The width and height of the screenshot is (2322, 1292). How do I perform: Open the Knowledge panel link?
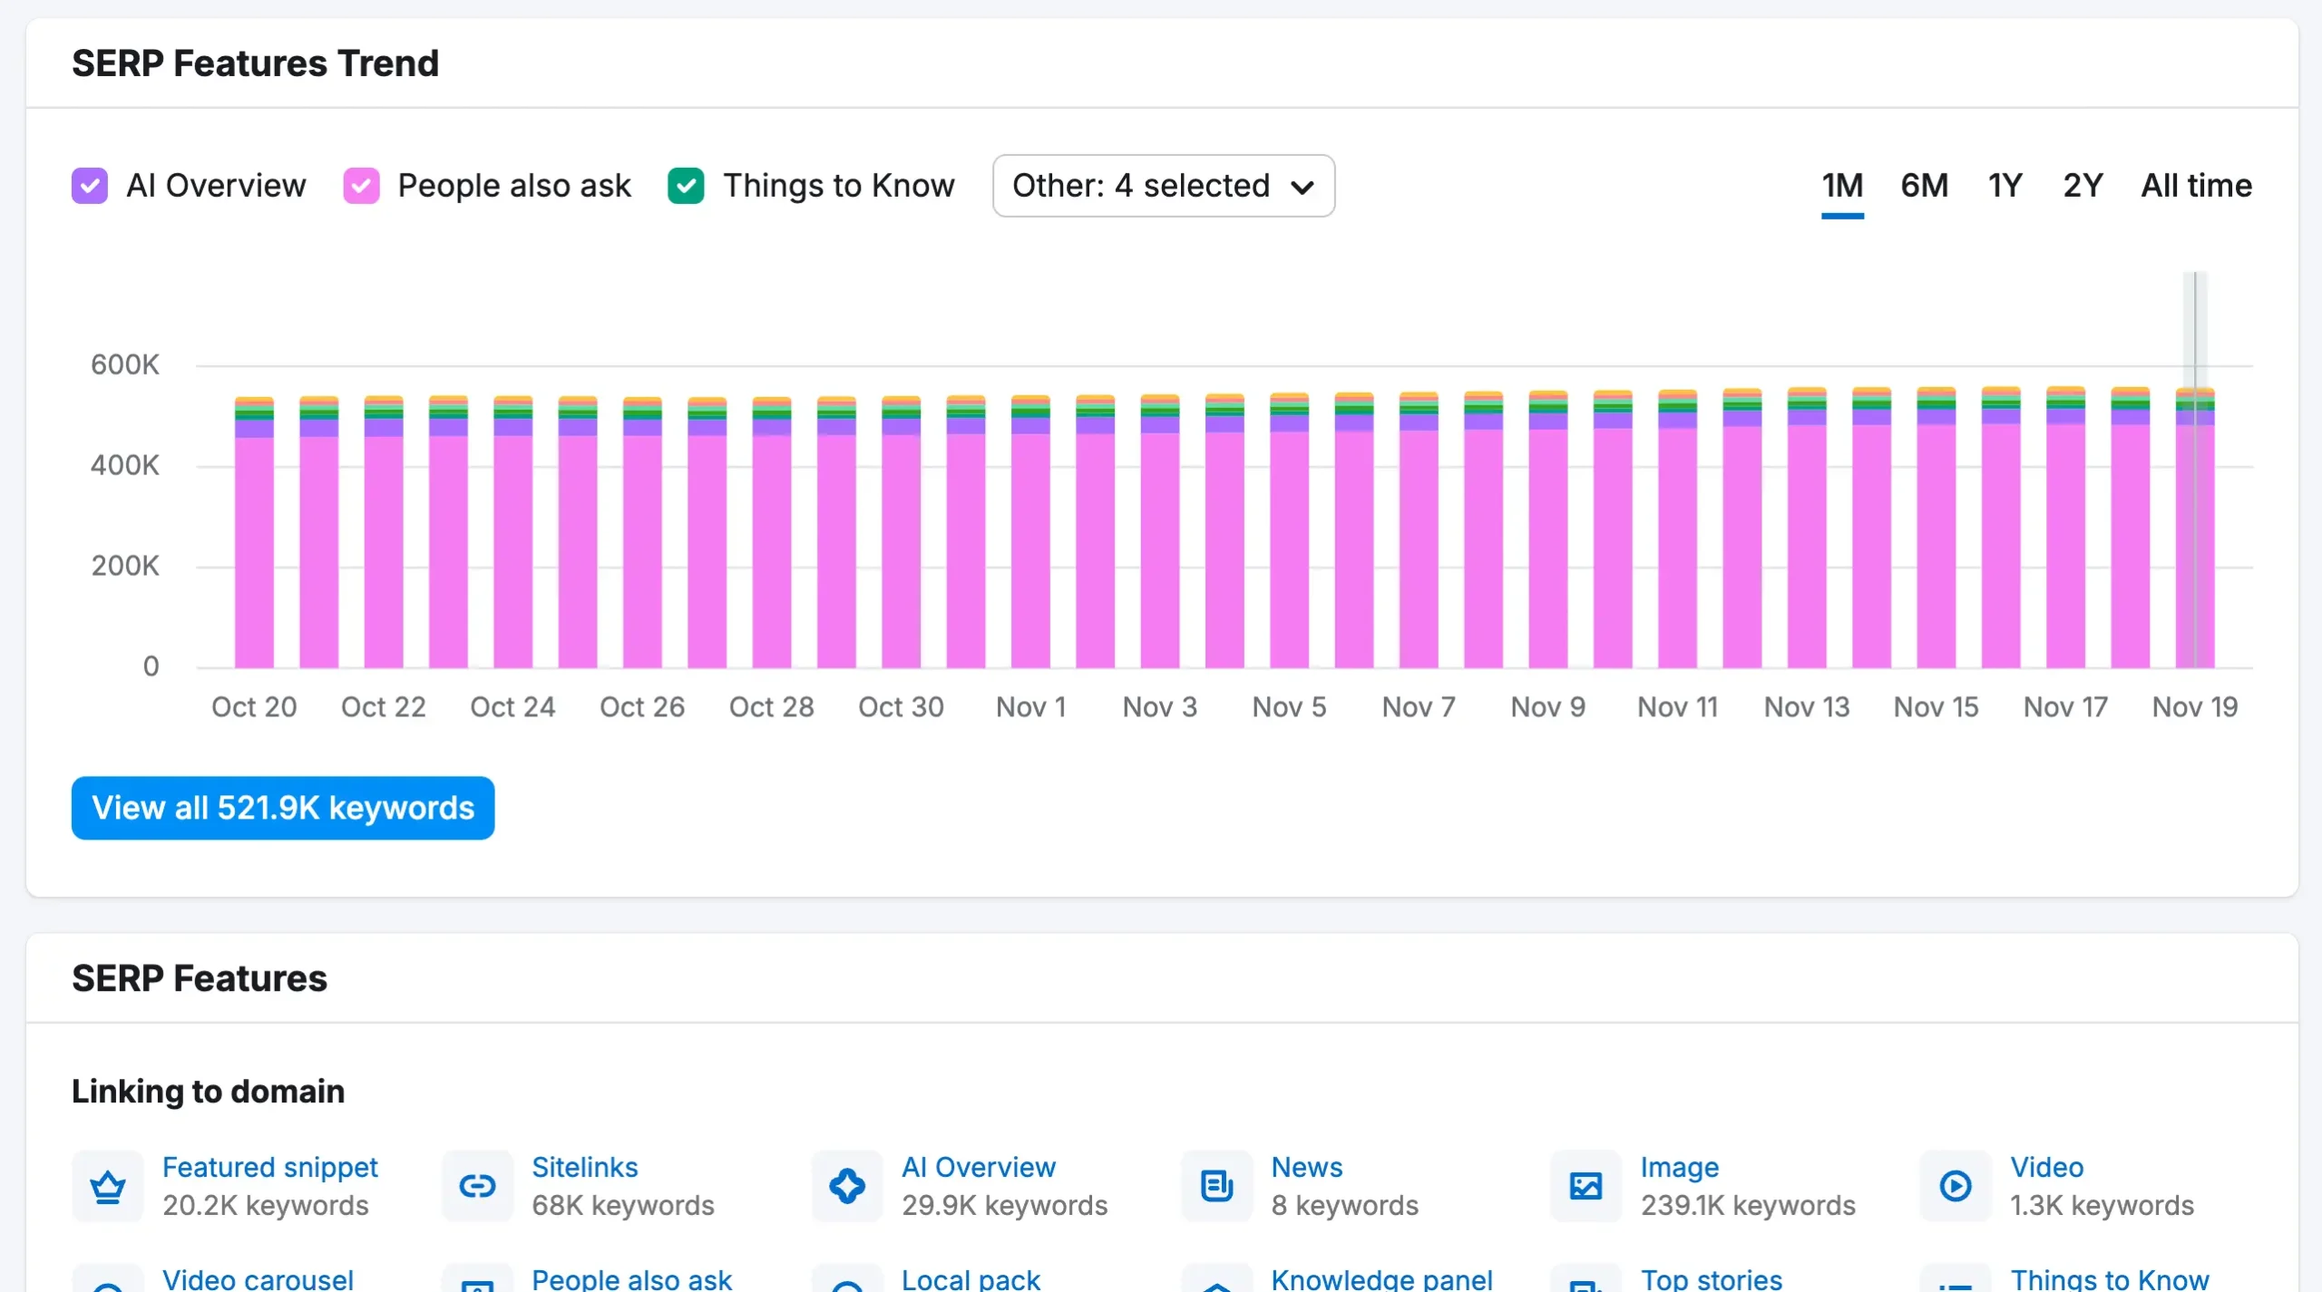click(x=1381, y=1279)
